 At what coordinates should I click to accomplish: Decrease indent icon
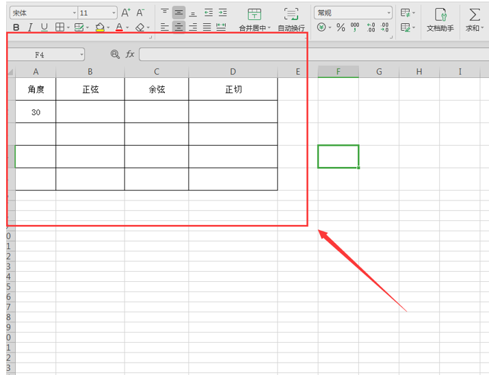point(209,12)
